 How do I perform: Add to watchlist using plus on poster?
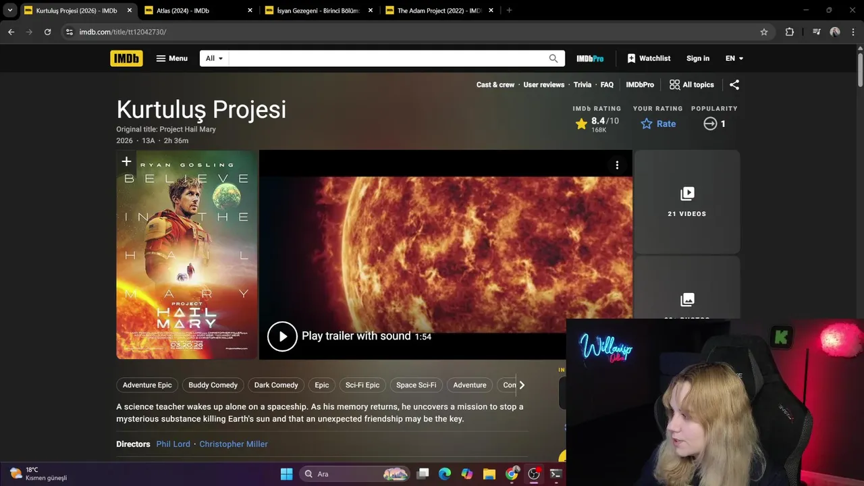[x=126, y=161]
